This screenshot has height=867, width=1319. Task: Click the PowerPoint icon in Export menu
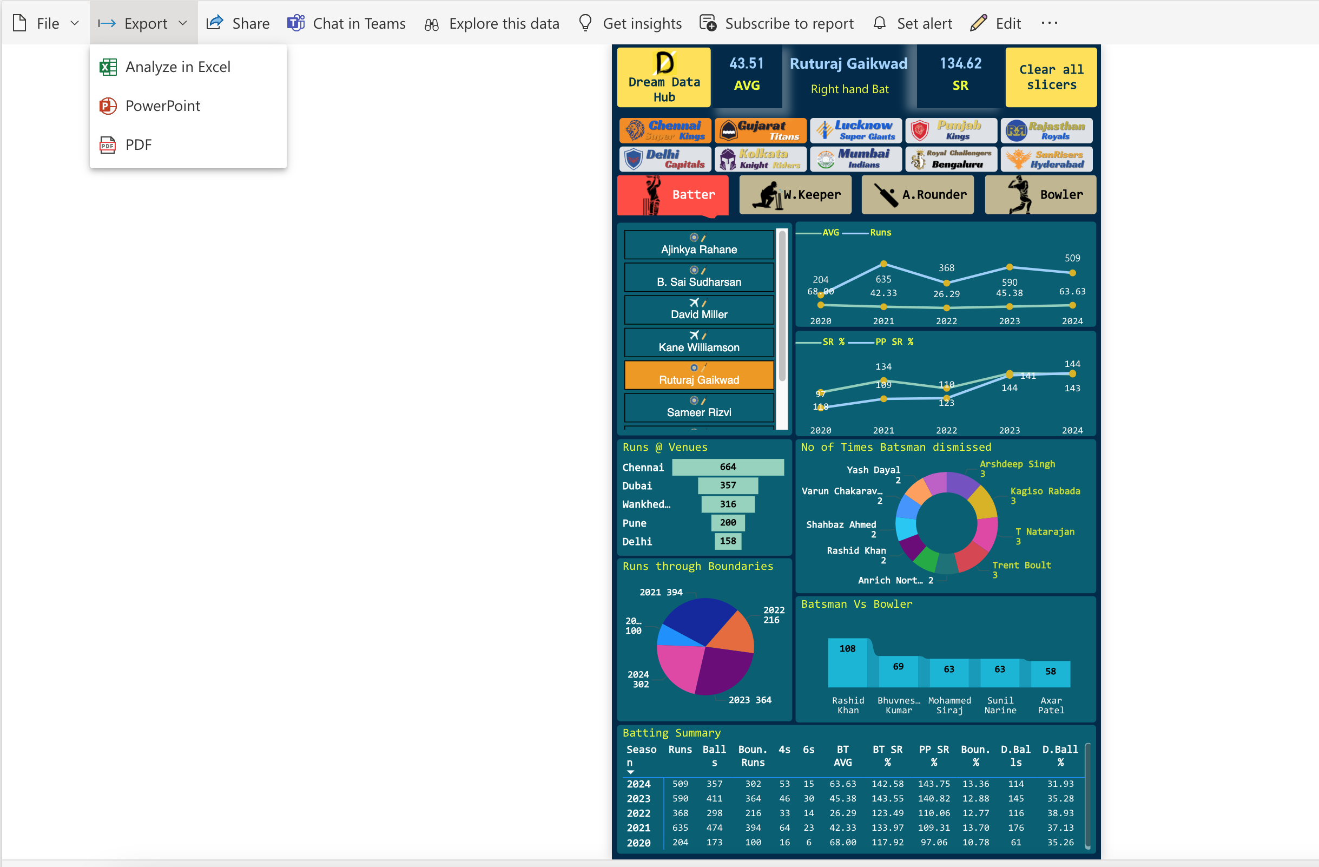click(x=108, y=106)
